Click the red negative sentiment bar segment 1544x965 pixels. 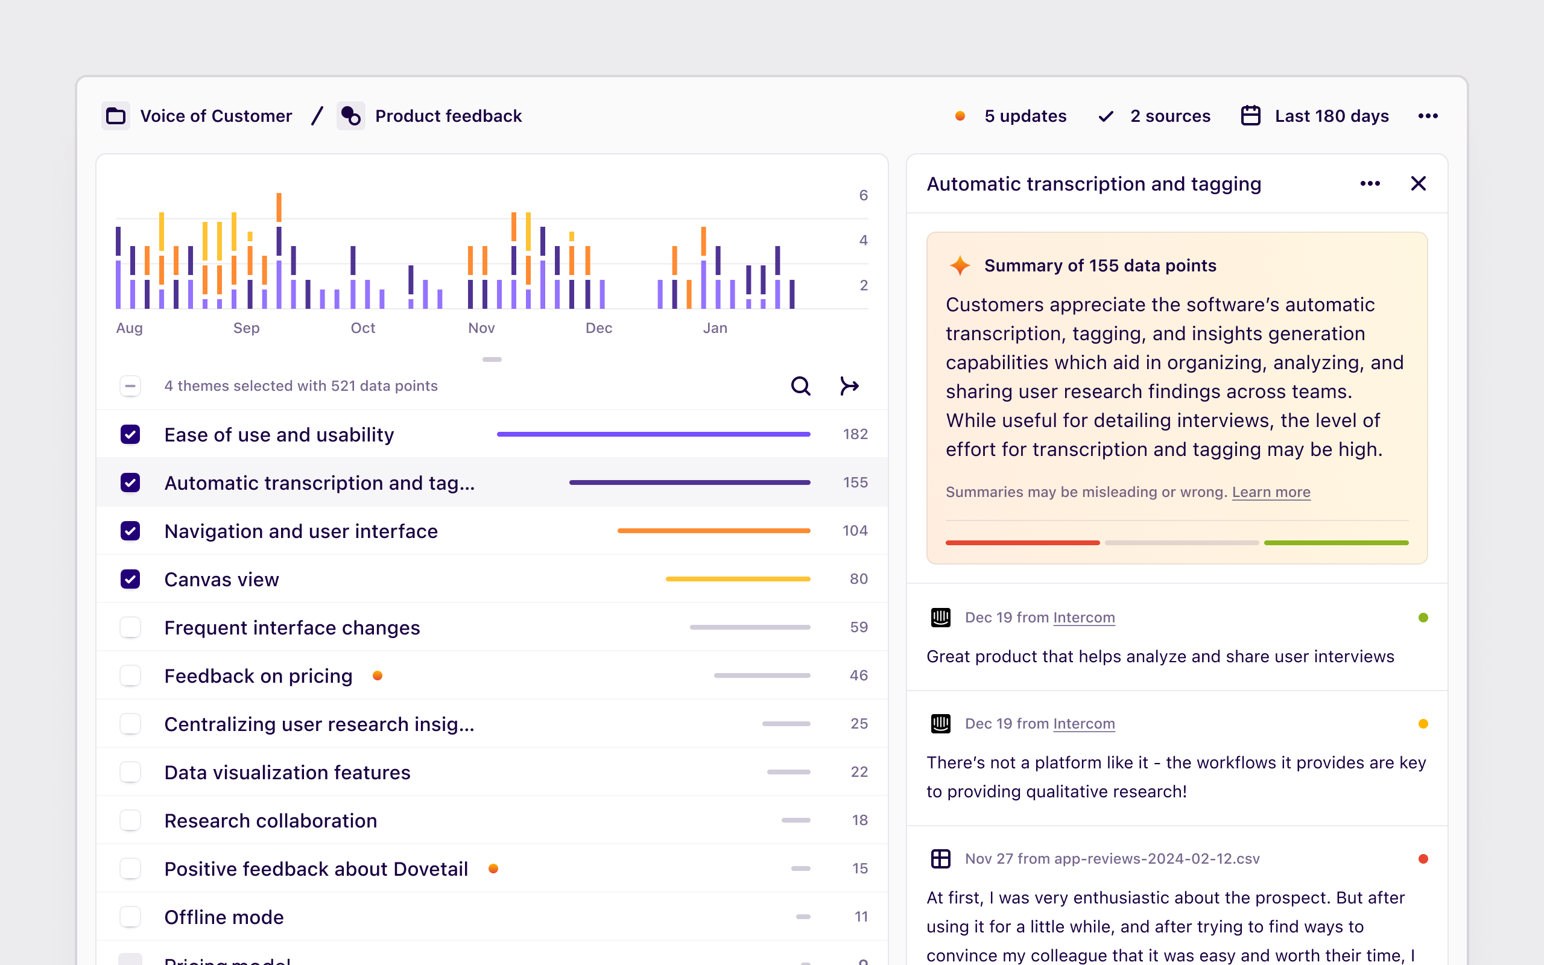[x=1022, y=542]
